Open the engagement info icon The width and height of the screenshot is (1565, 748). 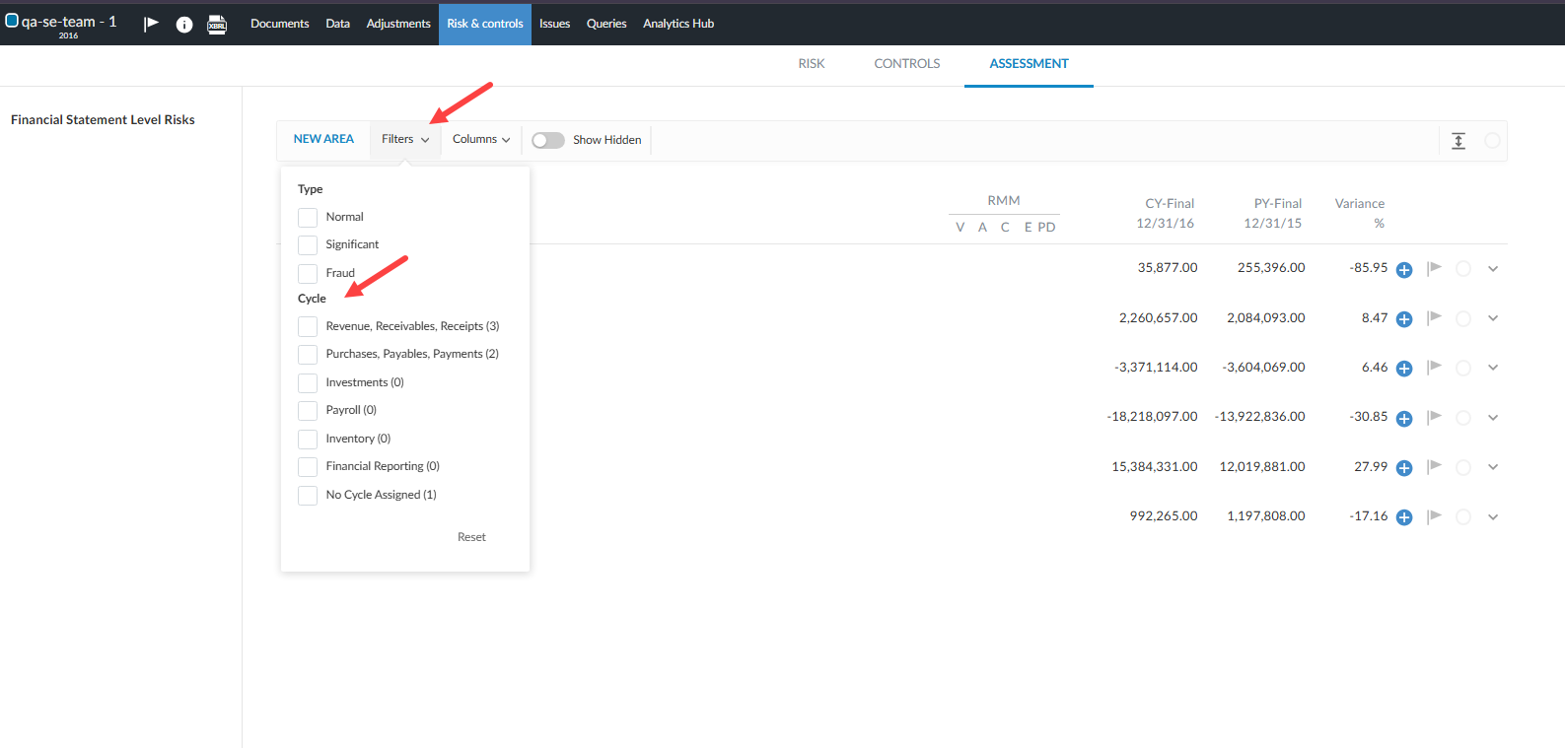[x=184, y=25]
